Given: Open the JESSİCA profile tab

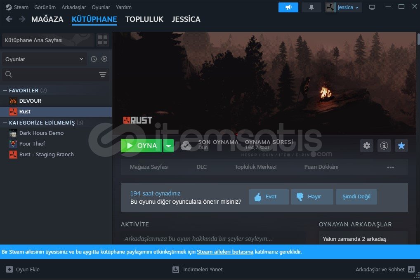Looking at the screenshot, I should [x=186, y=19].
